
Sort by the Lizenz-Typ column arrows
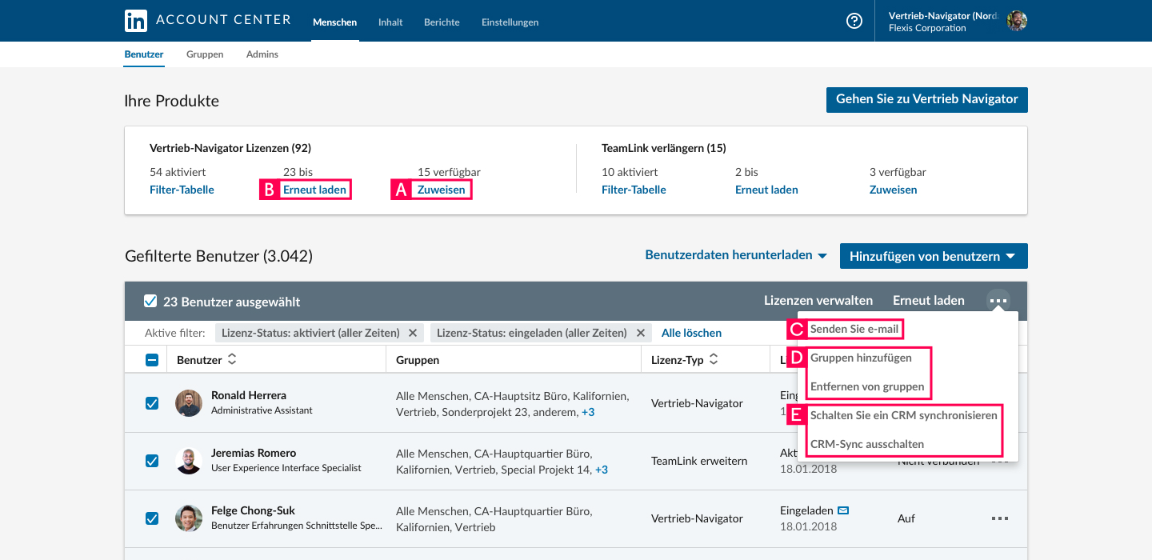714,360
